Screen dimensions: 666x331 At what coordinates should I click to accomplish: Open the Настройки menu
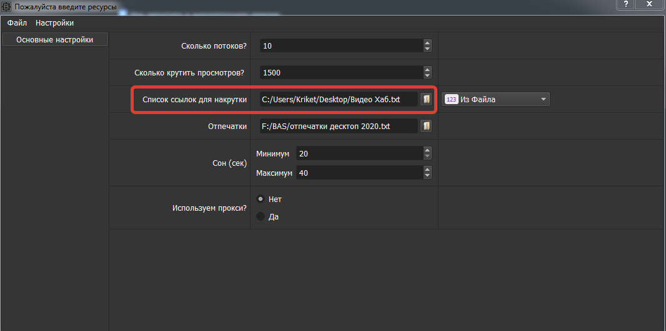[54, 23]
